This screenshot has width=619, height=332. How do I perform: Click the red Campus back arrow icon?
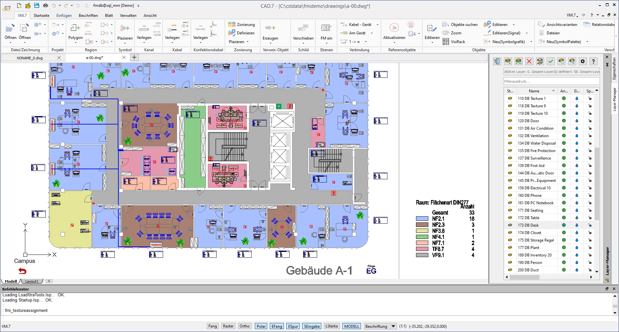[22, 271]
